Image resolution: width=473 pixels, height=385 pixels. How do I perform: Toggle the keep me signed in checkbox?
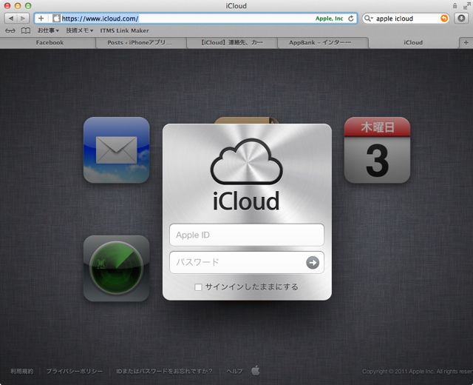[x=198, y=287]
